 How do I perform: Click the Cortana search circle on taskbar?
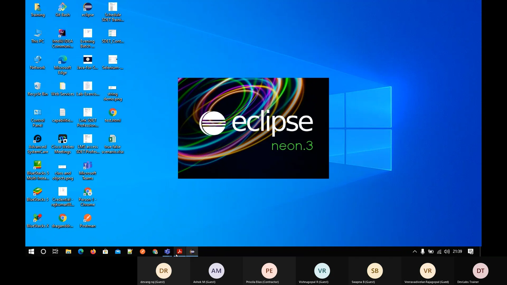[43, 251]
